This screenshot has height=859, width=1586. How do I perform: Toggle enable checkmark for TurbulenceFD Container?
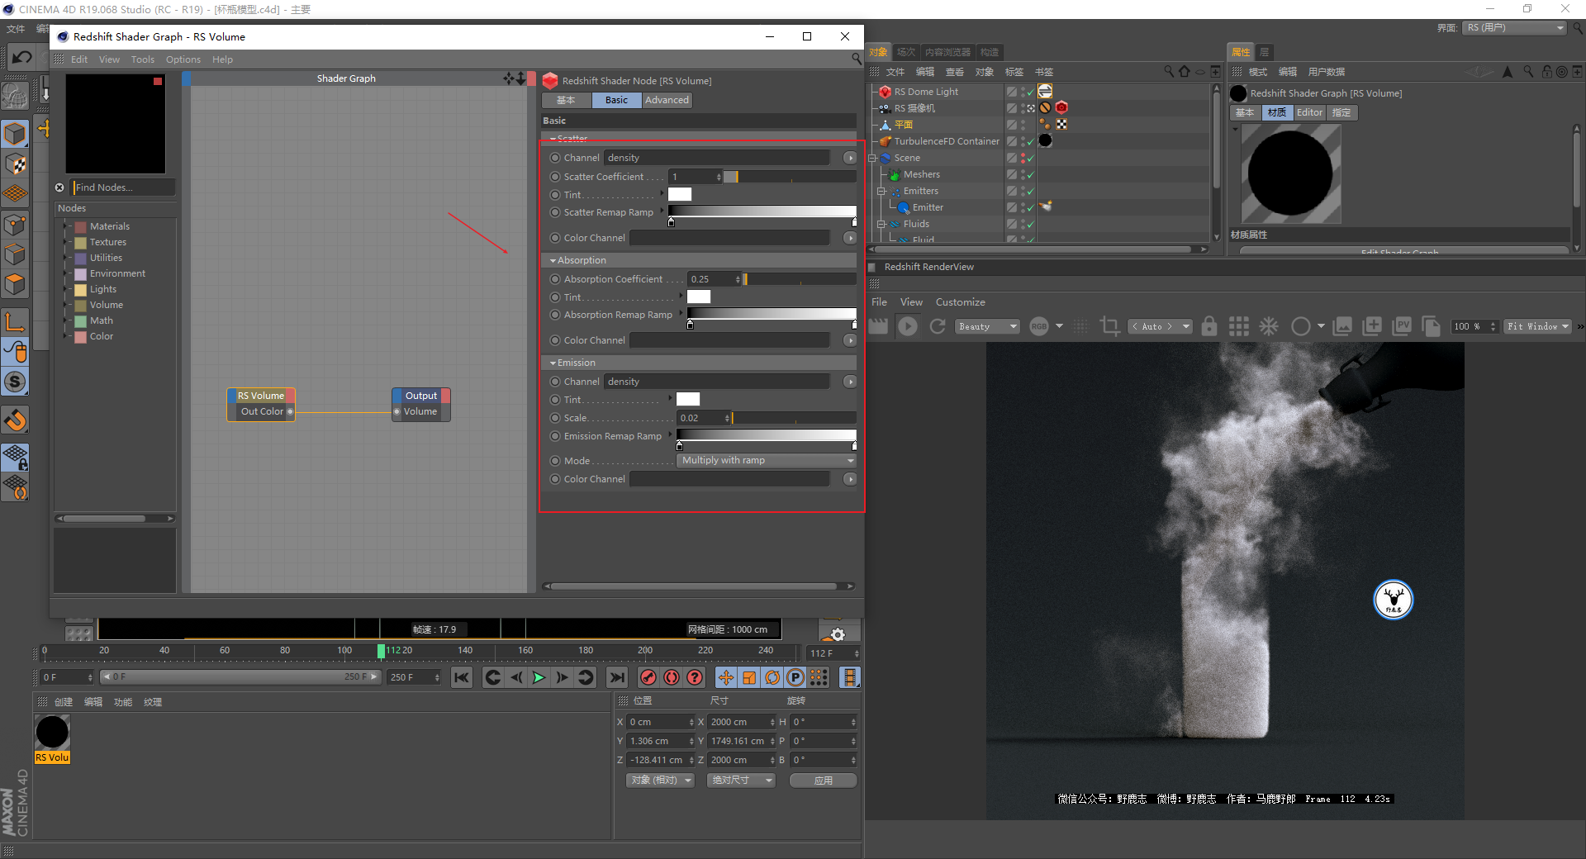point(1030,142)
